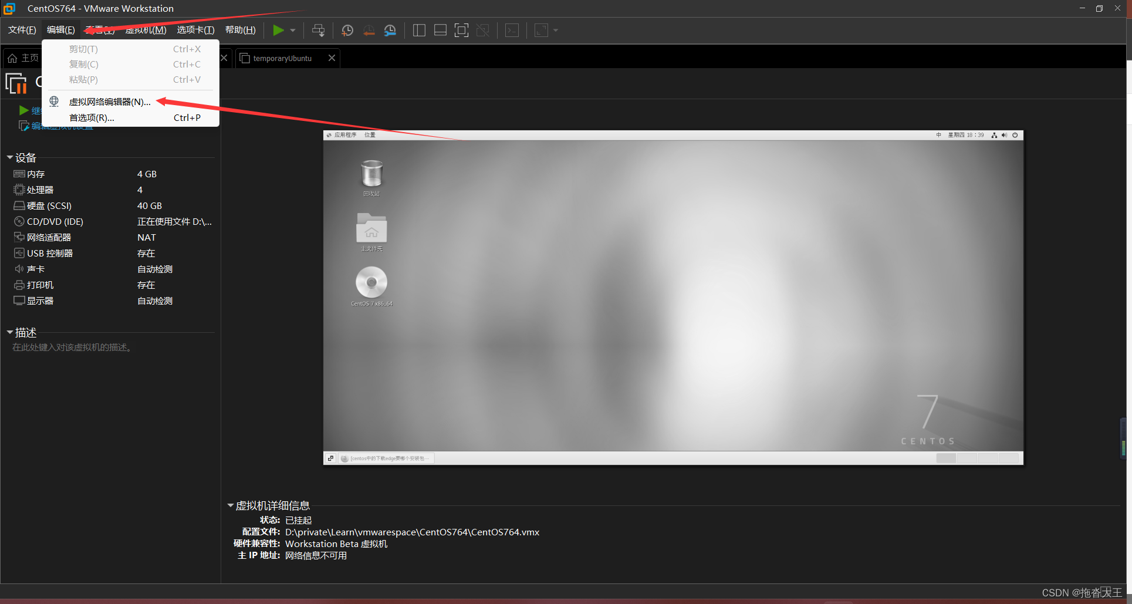Open the console view toolbar icon
The image size is (1132, 604).
pos(512,30)
